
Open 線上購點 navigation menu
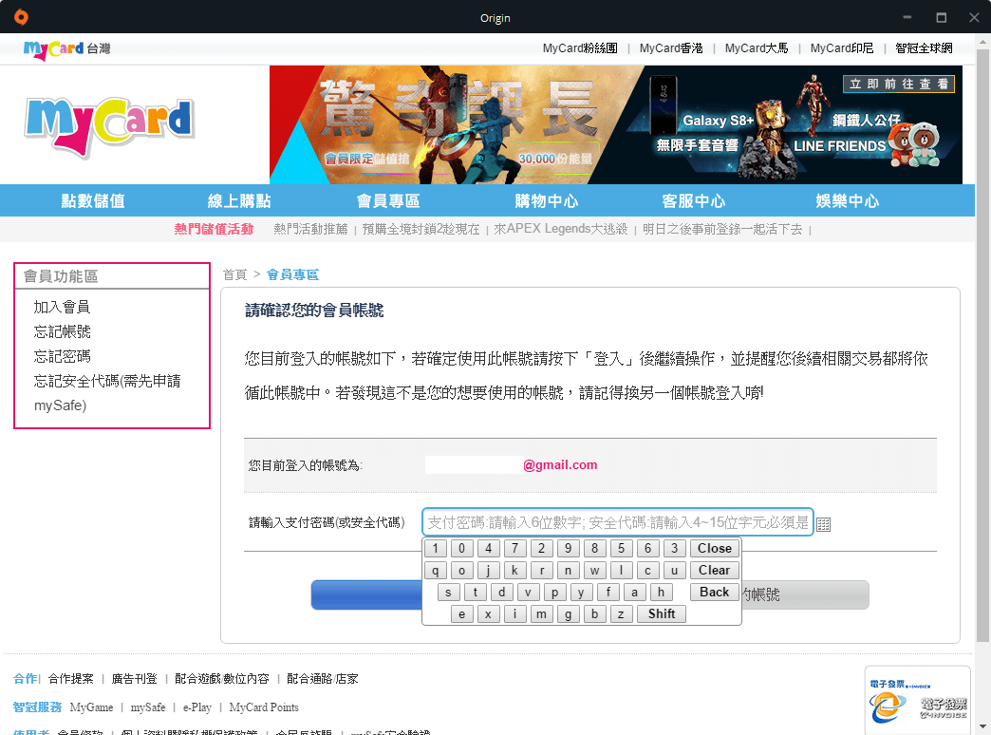pyautogui.click(x=239, y=201)
